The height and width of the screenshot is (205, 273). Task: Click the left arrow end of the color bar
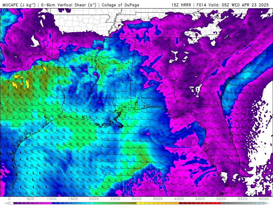(x=7, y=203)
